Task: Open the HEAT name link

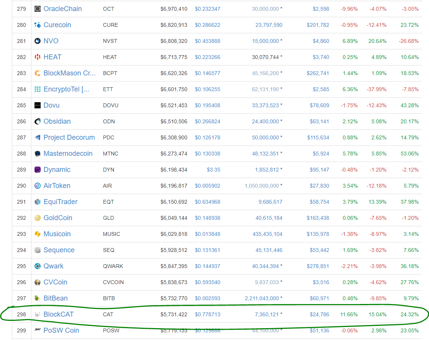Action: pos(53,57)
